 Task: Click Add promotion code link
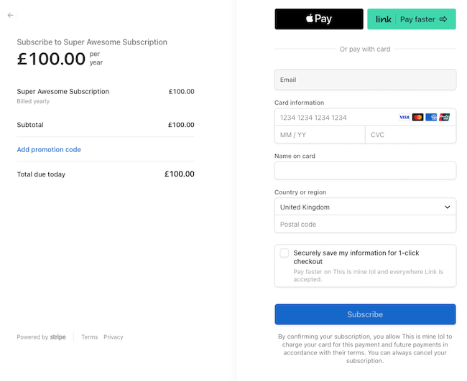point(49,150)
